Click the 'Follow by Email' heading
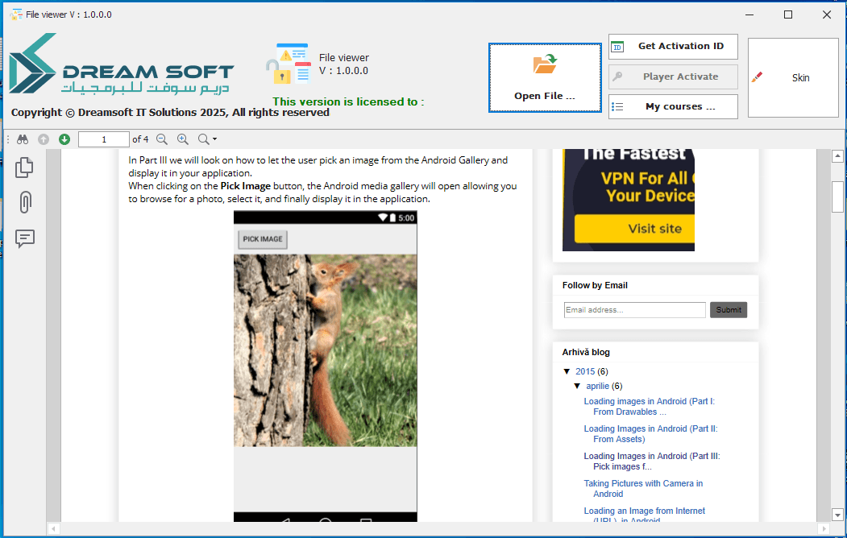 tap(595, 285)
